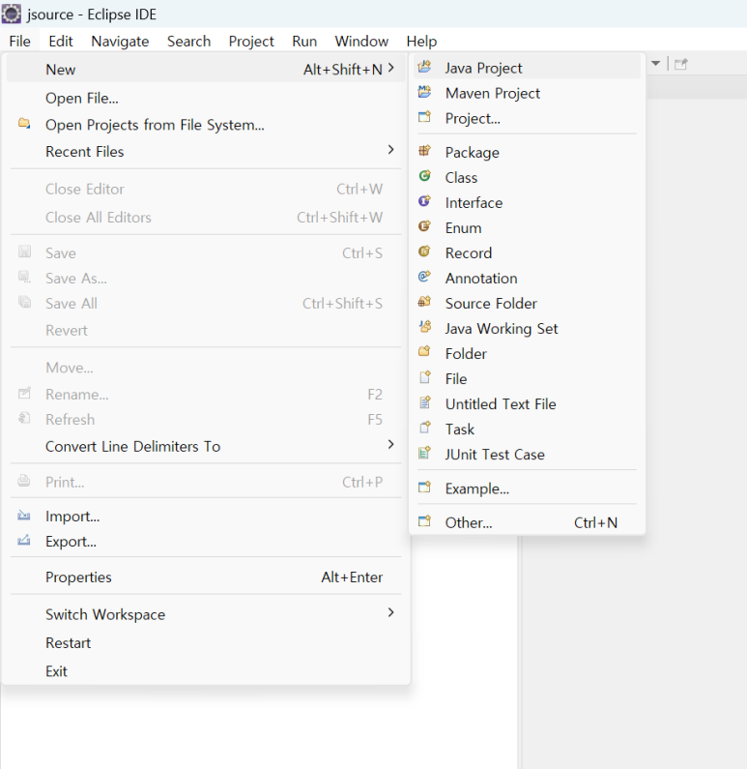Open the Edit menu
The image size is (747, 769).
click(x=61, y=42)
